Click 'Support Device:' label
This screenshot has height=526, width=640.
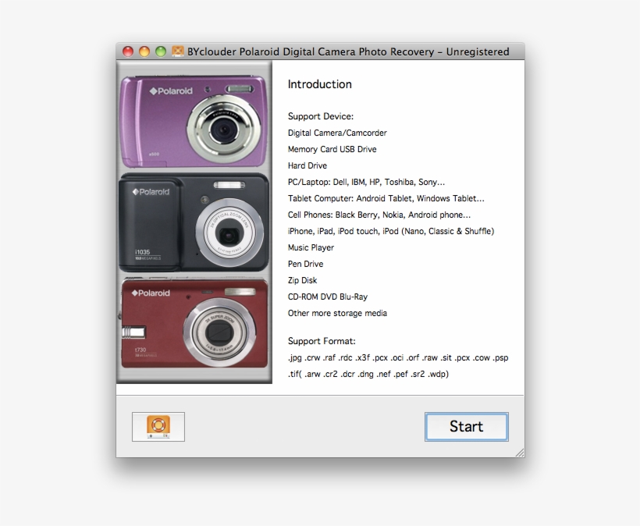tap(321, 116)
